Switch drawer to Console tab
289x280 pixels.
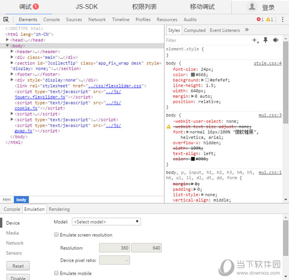(x=12, y=209)
